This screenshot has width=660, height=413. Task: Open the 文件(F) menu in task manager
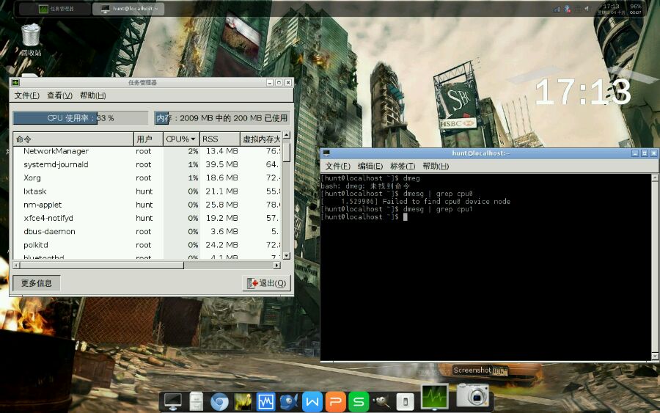point(27,95)
